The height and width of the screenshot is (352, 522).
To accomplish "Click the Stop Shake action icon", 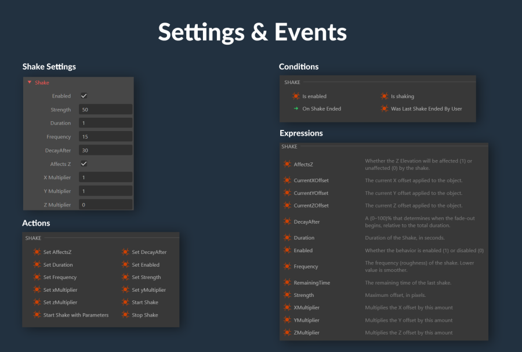I will [125, 314].
